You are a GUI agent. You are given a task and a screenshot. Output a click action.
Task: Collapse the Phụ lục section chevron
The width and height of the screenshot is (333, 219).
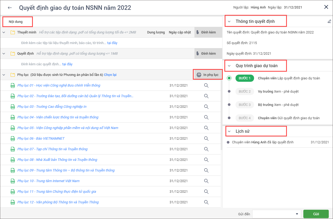click(x=4, y=75)
